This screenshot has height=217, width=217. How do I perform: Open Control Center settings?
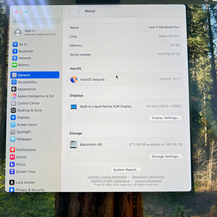[x=26, y=103]
